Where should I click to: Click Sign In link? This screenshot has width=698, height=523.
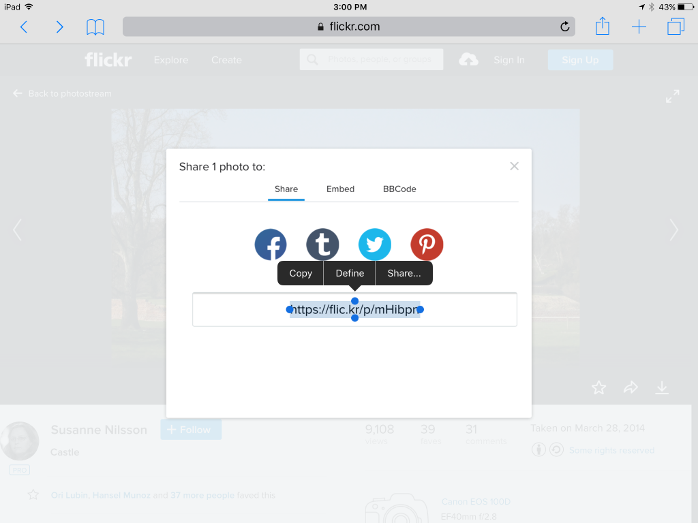(509, 60)
